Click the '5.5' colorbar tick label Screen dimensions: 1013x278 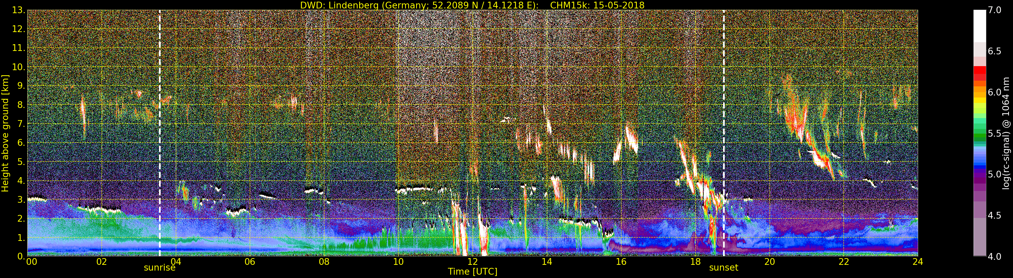pyautogui.click(x=994, y=133)
